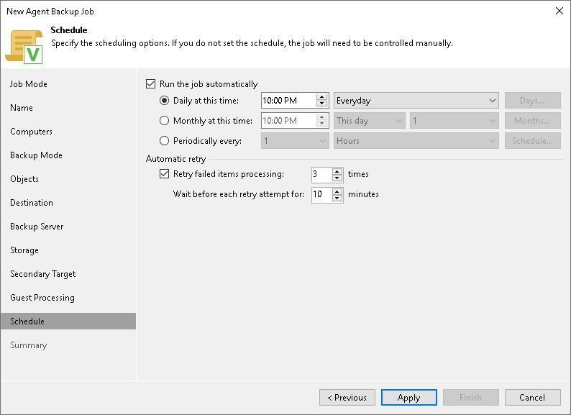Select Monthly at this time option

click(164, 121)
